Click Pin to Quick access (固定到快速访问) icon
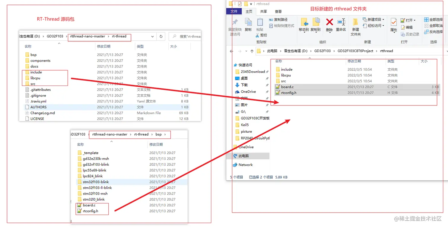Screen dimensions: 448x228 tap(235, 23)
